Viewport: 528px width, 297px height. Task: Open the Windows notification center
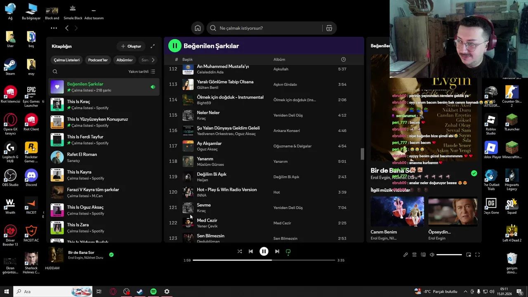pos(519,292)
